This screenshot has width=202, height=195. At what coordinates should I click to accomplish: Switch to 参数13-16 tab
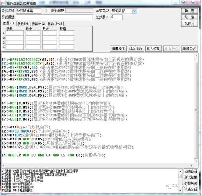(55, 24)
